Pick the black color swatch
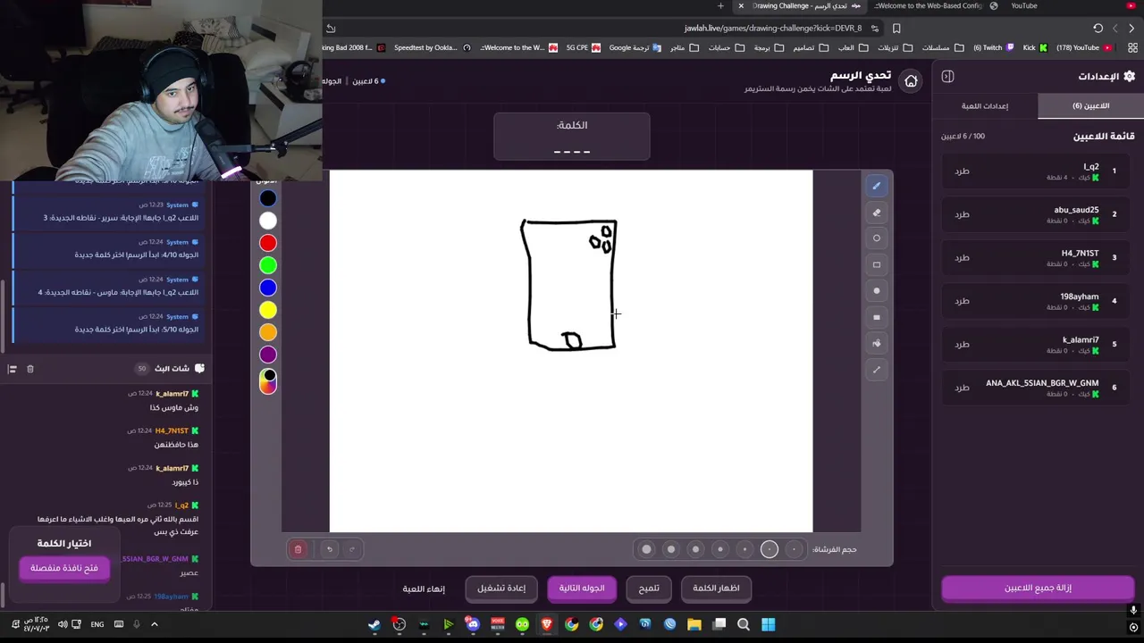 (x=268, y=198)
